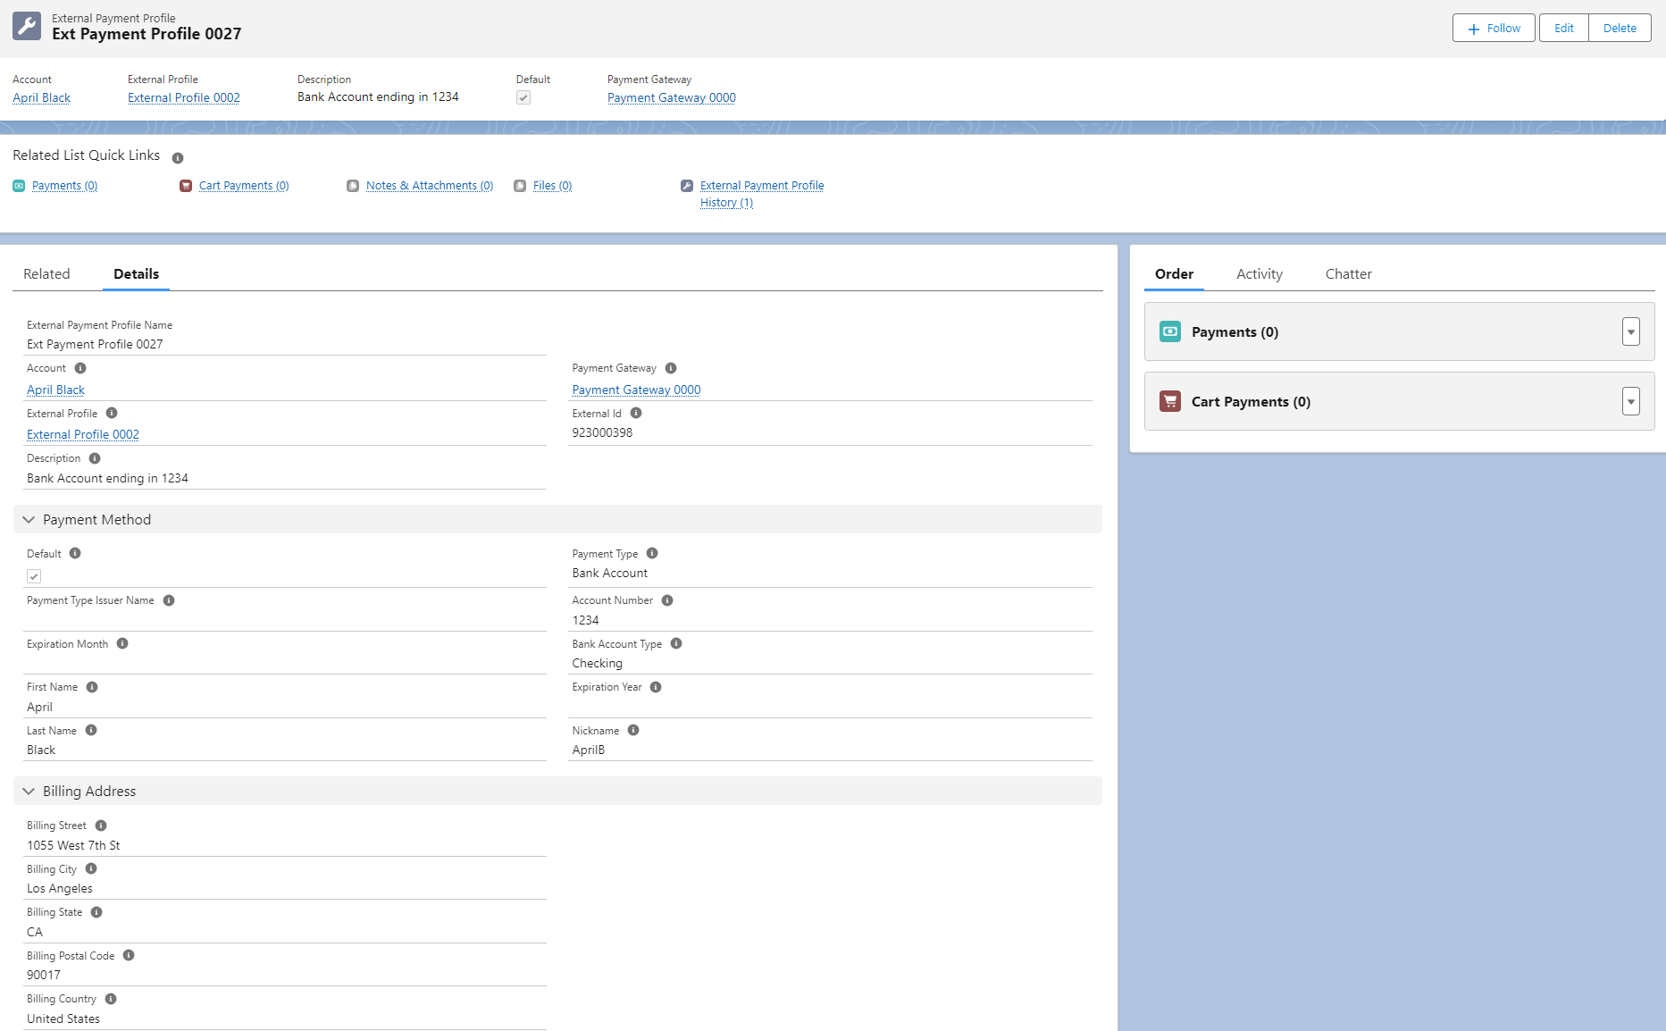Click the External Payment Profile wrench icon
The image size is (1666, 1031).
27,27
